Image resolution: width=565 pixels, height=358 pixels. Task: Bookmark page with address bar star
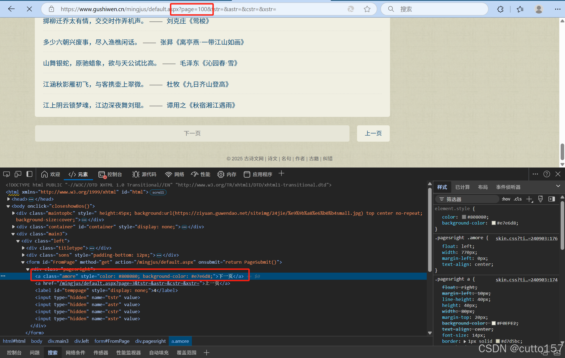[x=367, y=9]
